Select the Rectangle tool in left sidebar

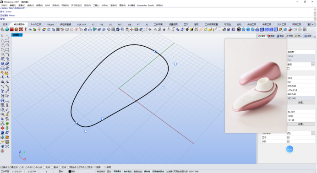[x=7, y=50]
